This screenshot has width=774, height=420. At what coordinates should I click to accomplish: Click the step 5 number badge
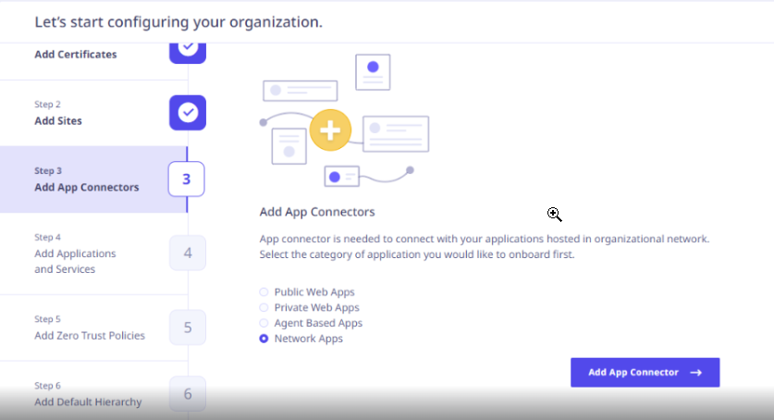(188, 327)
